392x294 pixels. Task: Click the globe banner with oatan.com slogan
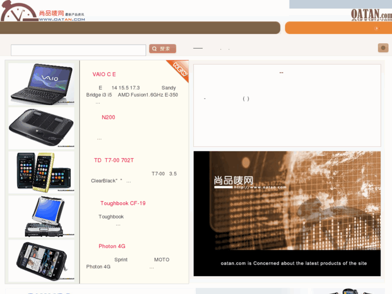click(x=287, y=214)
